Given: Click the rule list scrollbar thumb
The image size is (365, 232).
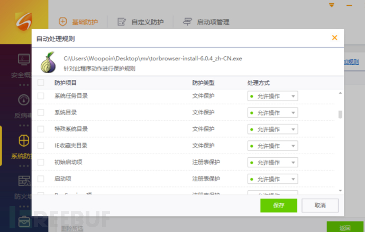Looking at the screenshot, I should 340,114.
